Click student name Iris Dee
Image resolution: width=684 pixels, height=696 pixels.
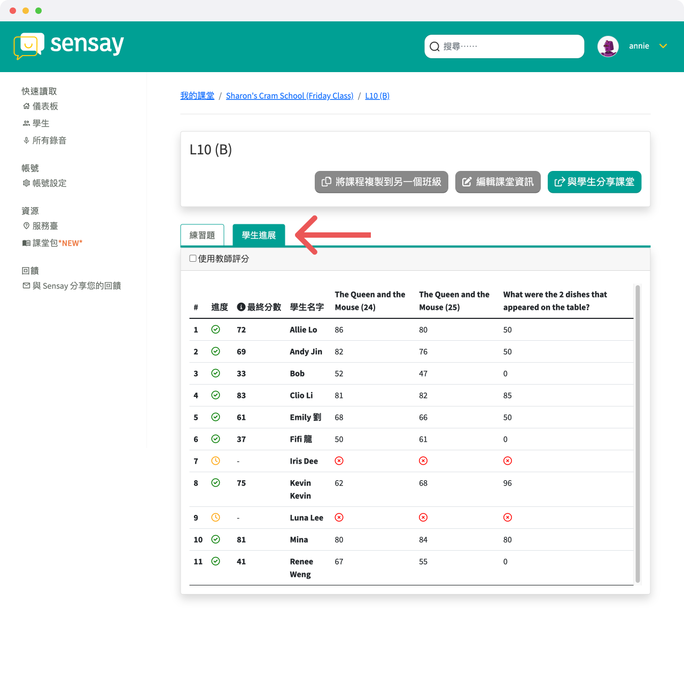(304, 461)
